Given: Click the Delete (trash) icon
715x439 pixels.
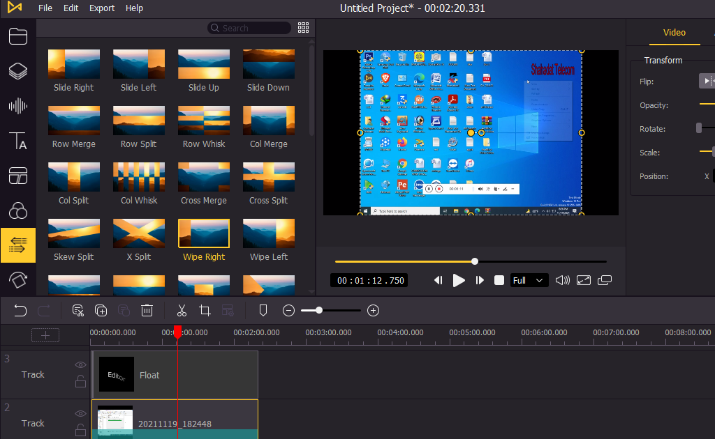Looking at the screenshot, I should 147,310.
